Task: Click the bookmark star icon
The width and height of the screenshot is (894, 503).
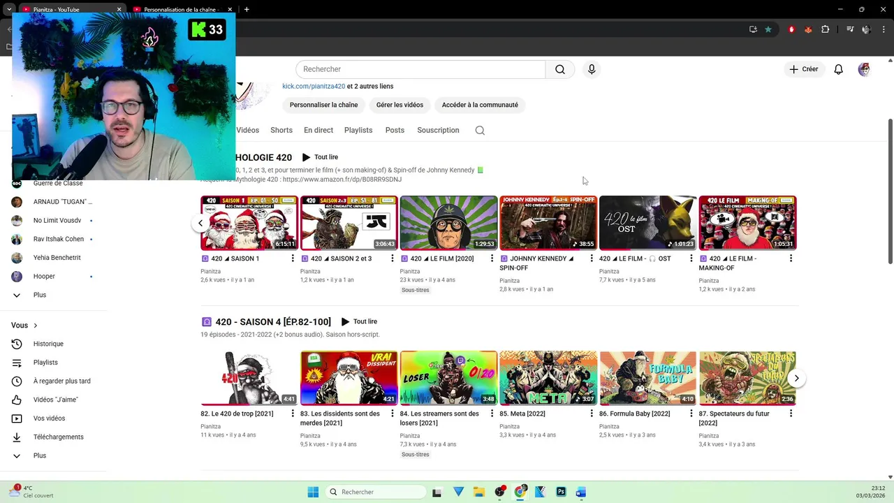Action: click(768, 29)
